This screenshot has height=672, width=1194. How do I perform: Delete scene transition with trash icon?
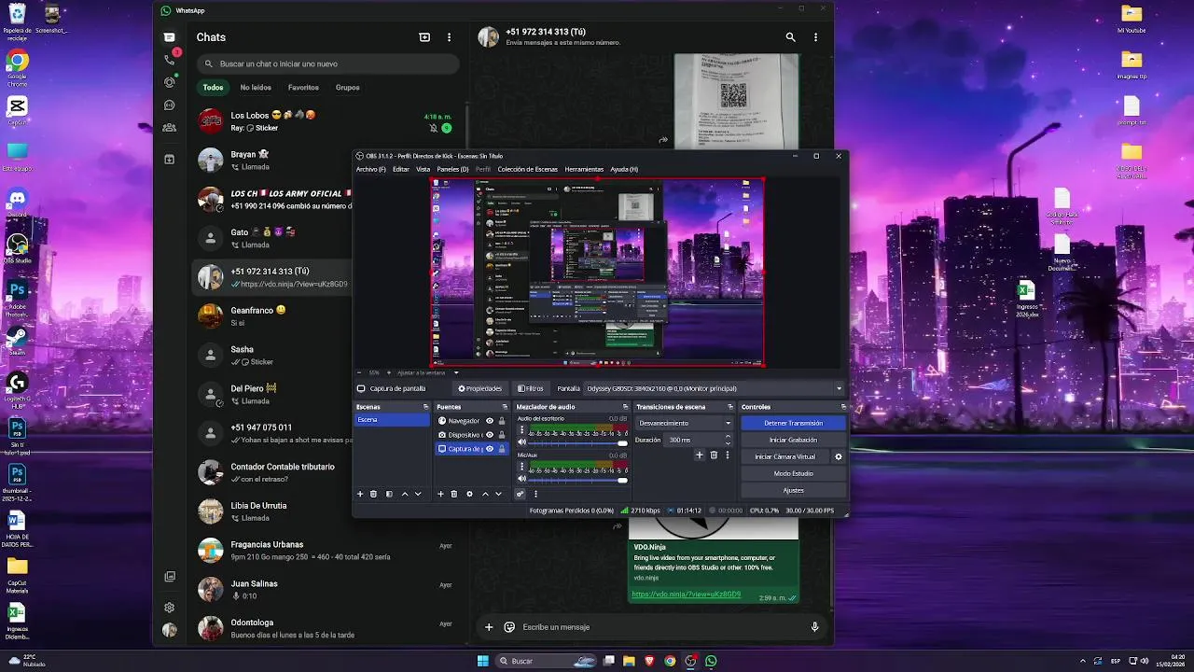point(714,455)
